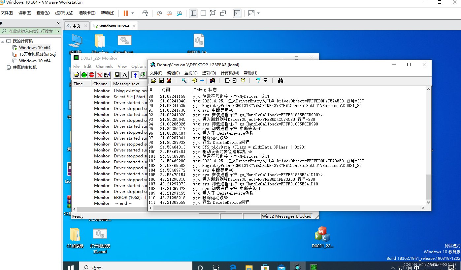
Task: Open Channels menu in Monitor window
Action: click(105, 66)
